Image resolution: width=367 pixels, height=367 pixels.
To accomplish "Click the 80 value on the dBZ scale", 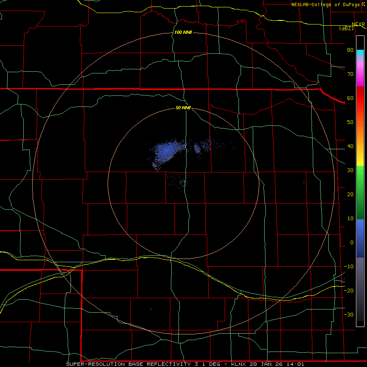I will [350, 50].
